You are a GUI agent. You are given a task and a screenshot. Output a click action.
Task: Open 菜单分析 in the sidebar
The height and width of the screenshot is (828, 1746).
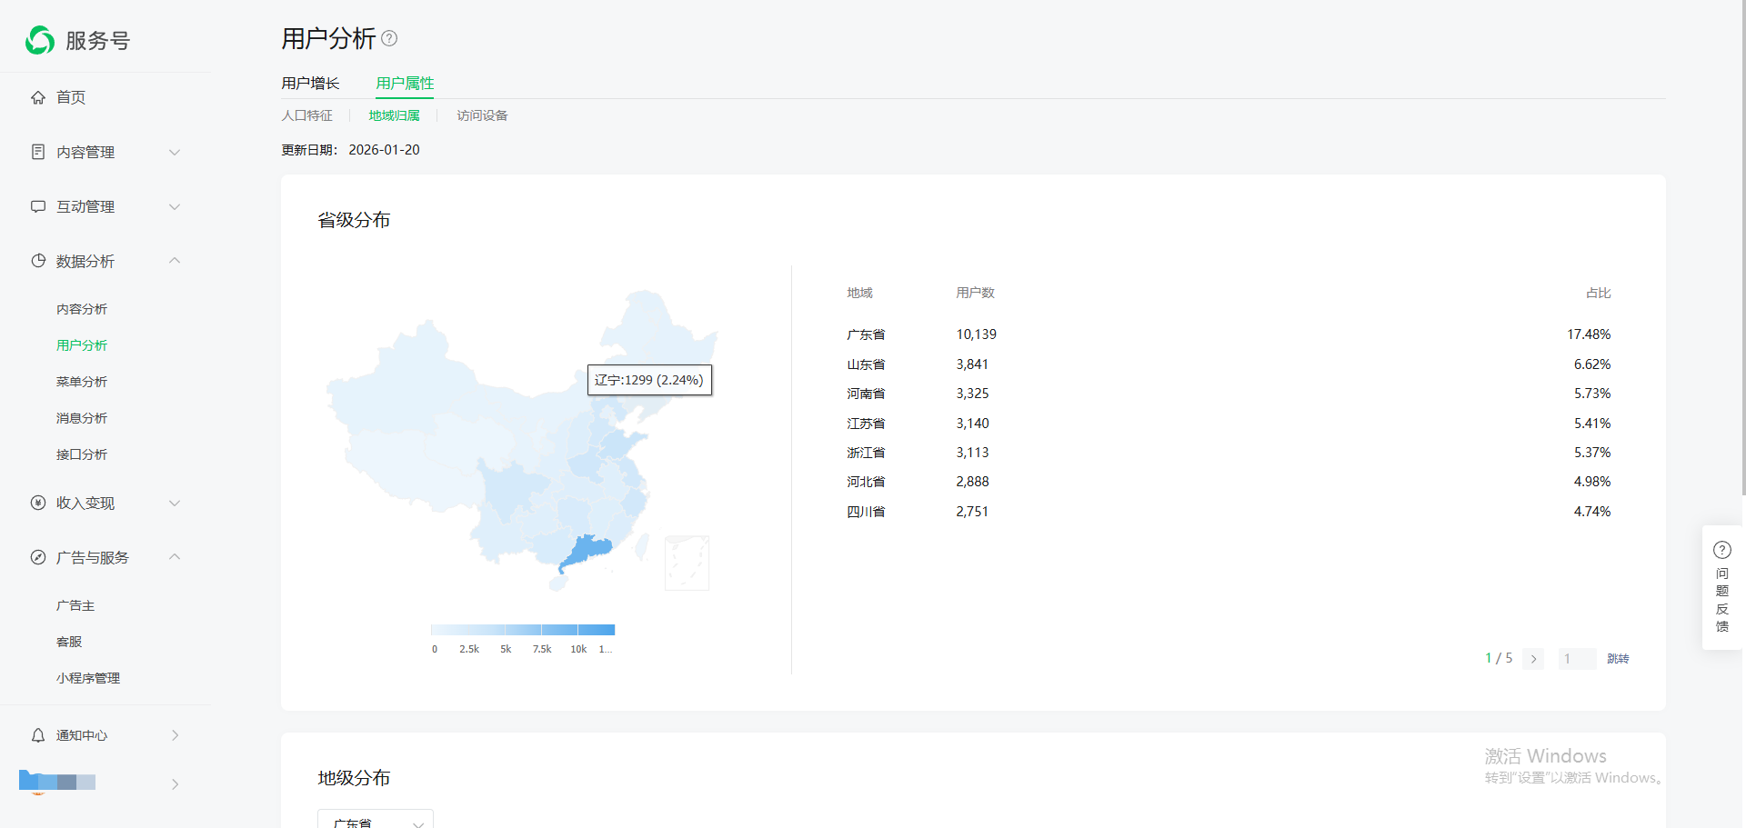[x=82, y=382]
